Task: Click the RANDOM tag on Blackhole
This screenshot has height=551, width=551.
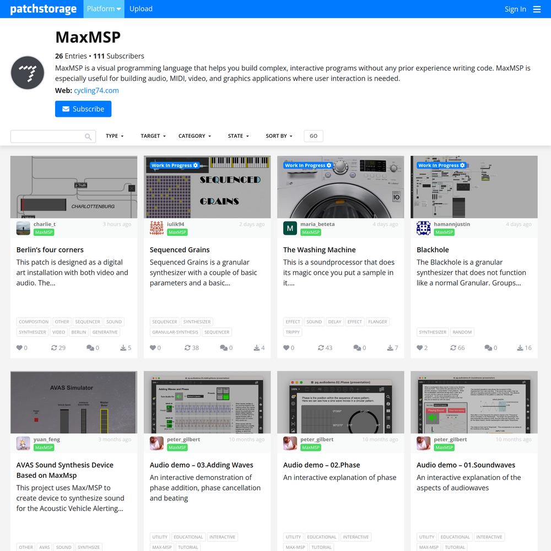Action: tap(462, 332)
